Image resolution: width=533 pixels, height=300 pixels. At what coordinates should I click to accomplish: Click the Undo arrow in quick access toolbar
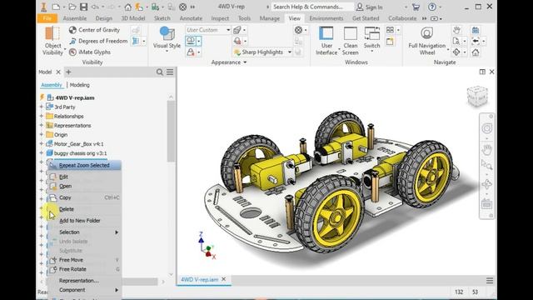(x=95, y=7)
